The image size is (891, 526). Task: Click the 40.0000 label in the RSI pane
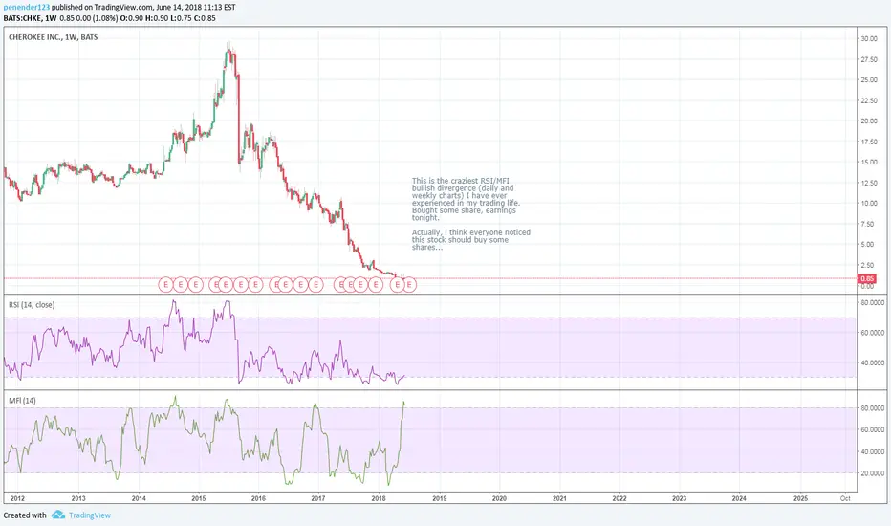click(872, 362)
